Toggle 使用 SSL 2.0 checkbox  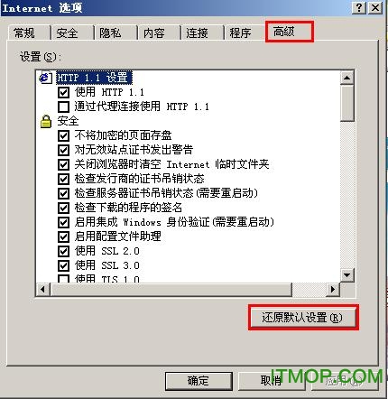[x=63, y=251]
